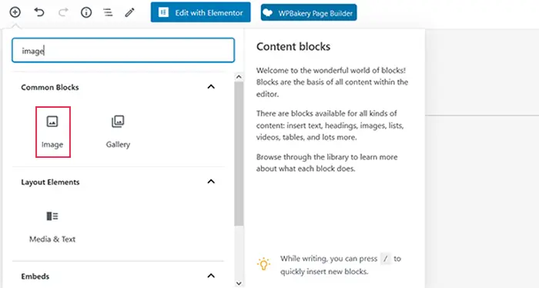Click the greyed-out Redo arrow
539x288 pixels.
[63, 13]
